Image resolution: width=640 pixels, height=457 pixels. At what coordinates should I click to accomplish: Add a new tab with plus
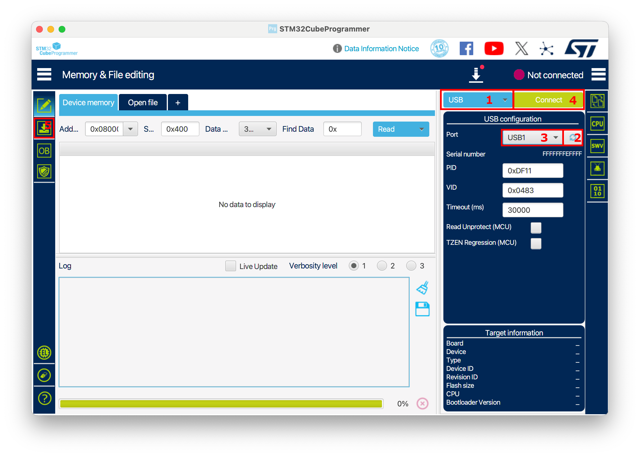[x=178, y=102]
